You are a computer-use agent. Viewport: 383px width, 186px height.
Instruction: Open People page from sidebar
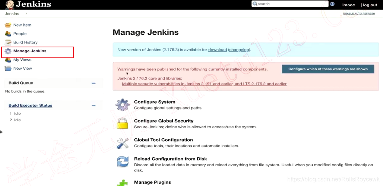(20, 34)
